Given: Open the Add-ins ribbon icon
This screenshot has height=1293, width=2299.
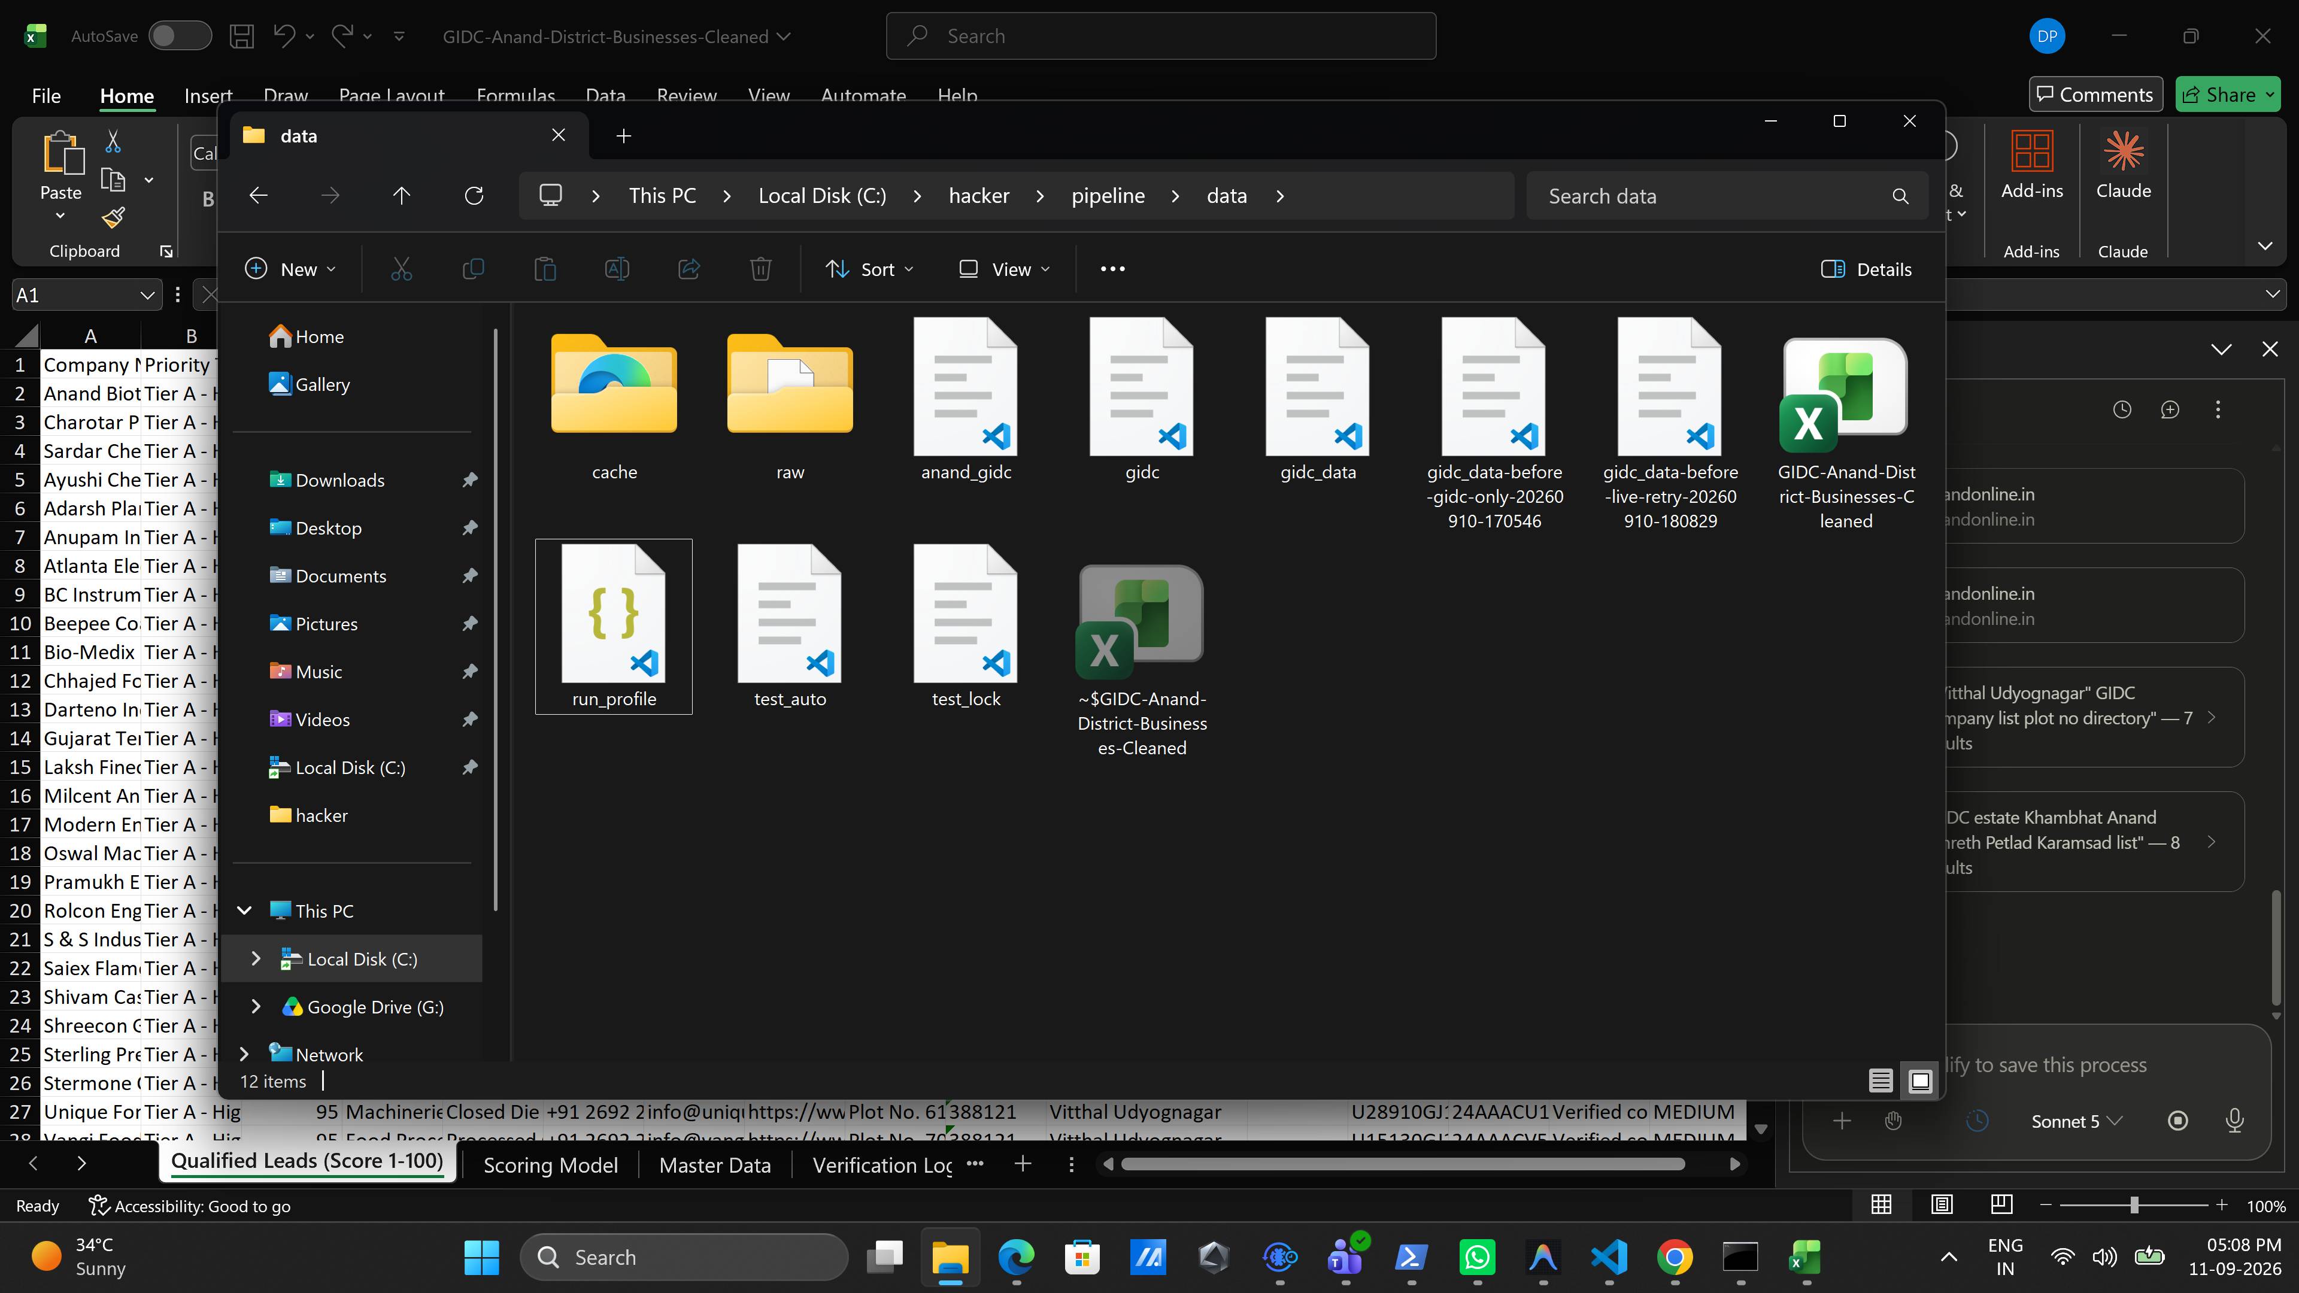Looking at the screenshot, I should (x=2031, y=166).
